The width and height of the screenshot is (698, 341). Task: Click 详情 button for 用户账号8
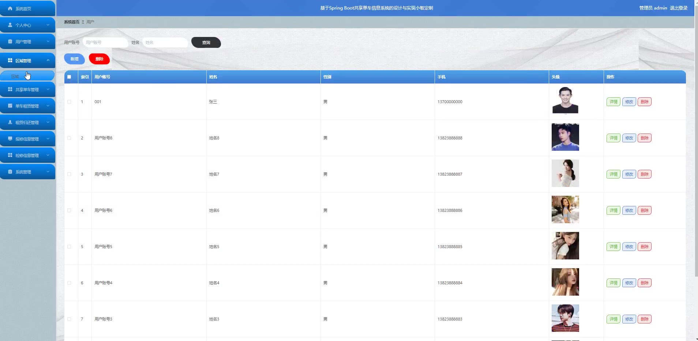(x=613, y=138)
